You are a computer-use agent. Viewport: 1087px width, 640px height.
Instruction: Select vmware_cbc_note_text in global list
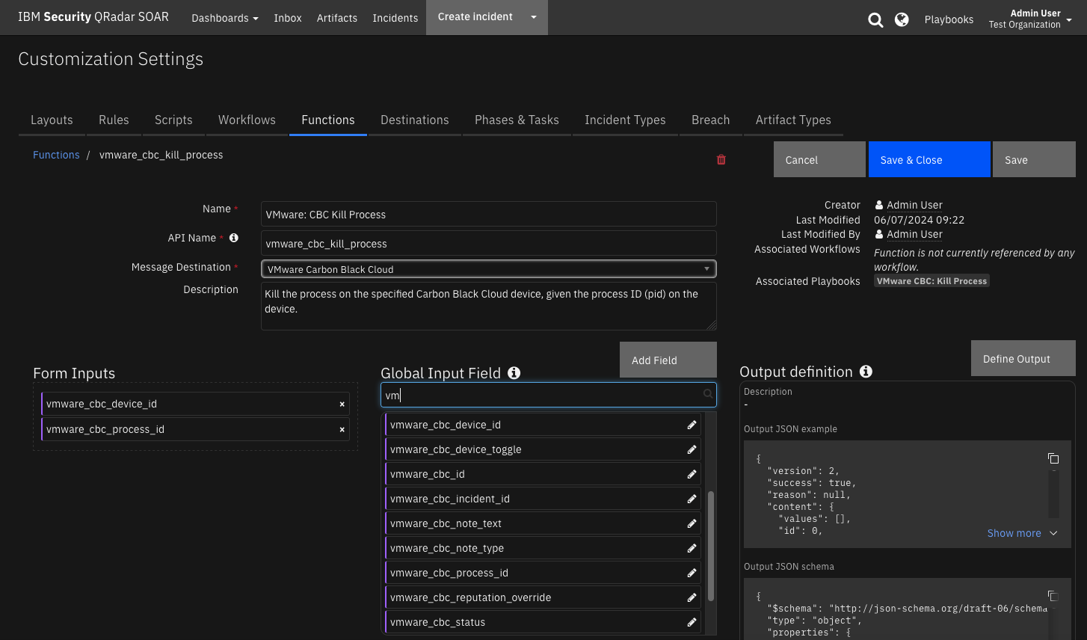point(543,523)
